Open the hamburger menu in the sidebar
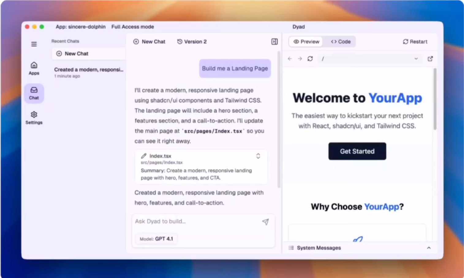 [34, 44]
